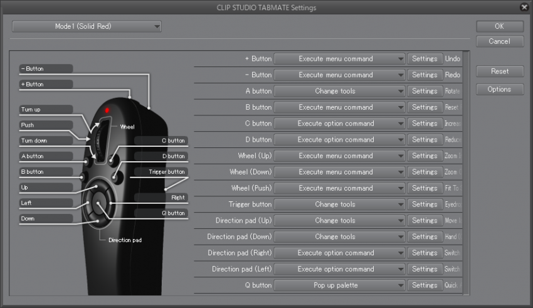Click the 'Redo' assigned command text

pyautogui.click(x=453, y=75)
